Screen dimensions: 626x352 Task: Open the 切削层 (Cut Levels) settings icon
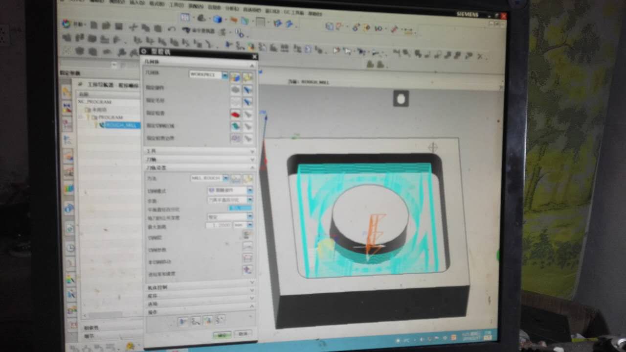coord(247,236)
